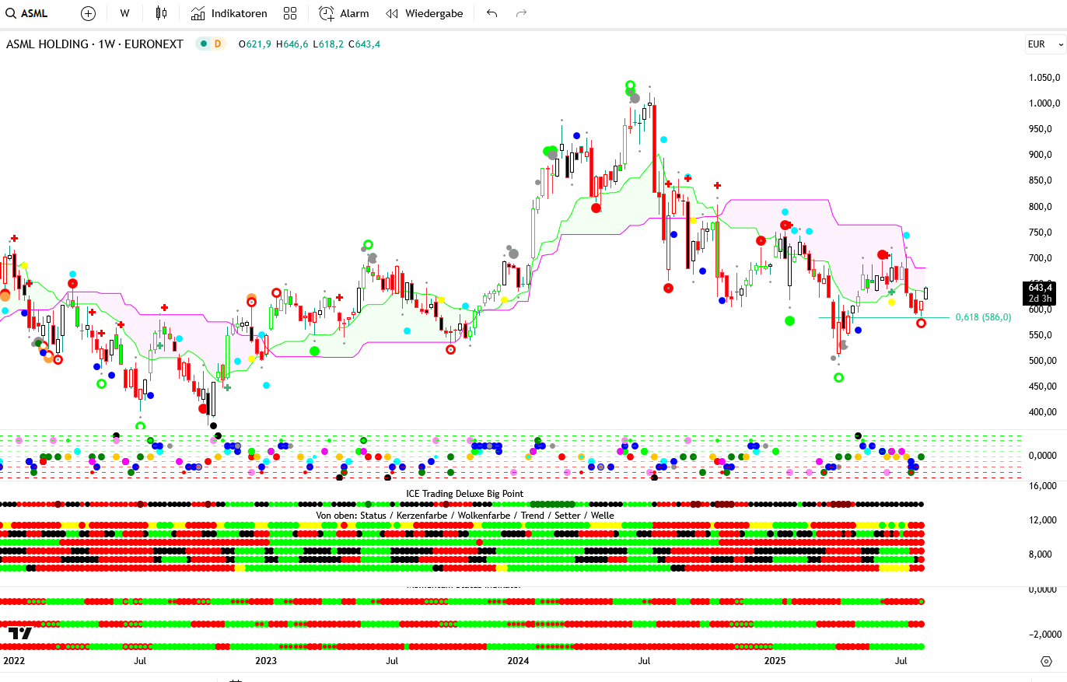Open the weekly timeframe interval selector
1067x682 pixels.
[124, 13]
